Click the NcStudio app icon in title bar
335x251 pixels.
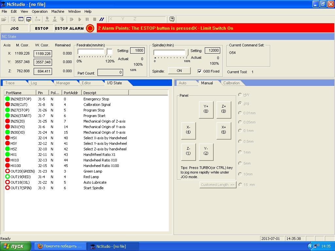3,4
